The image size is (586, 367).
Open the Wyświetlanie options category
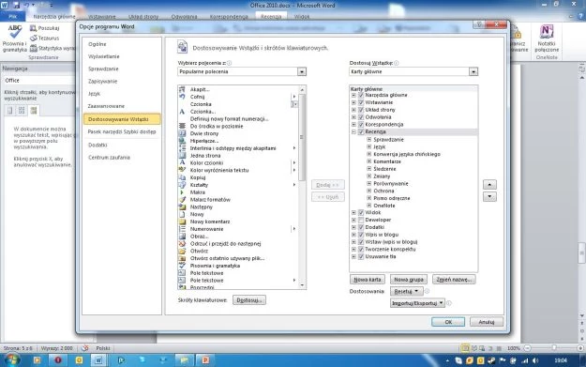(x=103, y=56)
